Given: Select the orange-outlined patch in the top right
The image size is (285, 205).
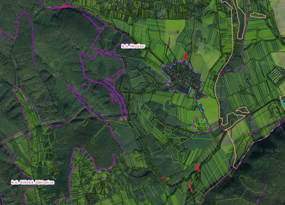Looking at the screenshot, I should pos(258,15).
